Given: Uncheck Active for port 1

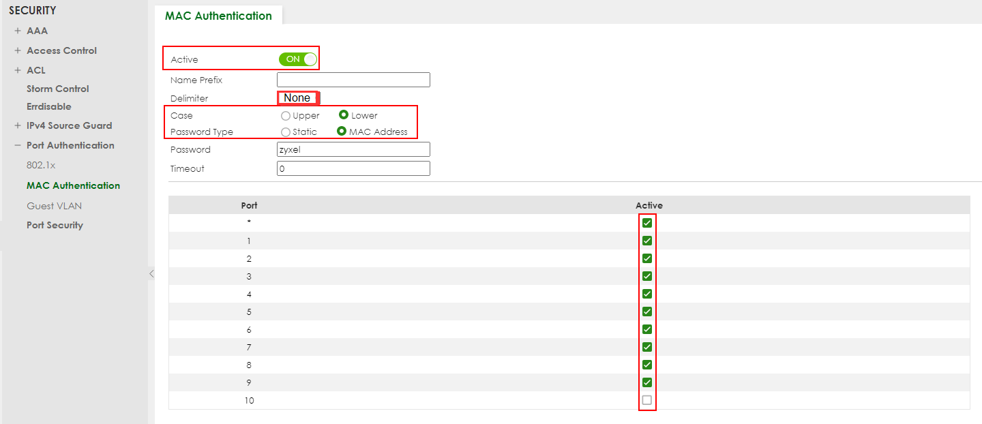Looking at the screenshot, I should click(647, 241).
